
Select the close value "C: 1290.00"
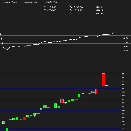(50, 10)
